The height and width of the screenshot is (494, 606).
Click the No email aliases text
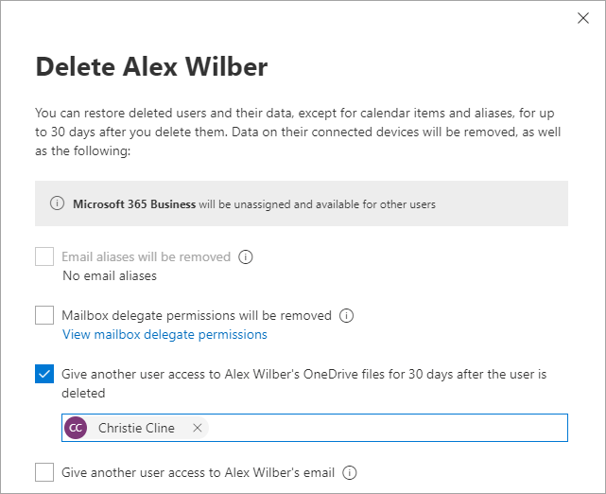coord(110,275)
